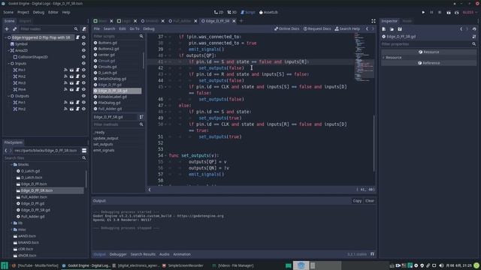This screenshot has width=481, height=270.
Task: Focus Filter properties field in Inspector
Action: 429,44
